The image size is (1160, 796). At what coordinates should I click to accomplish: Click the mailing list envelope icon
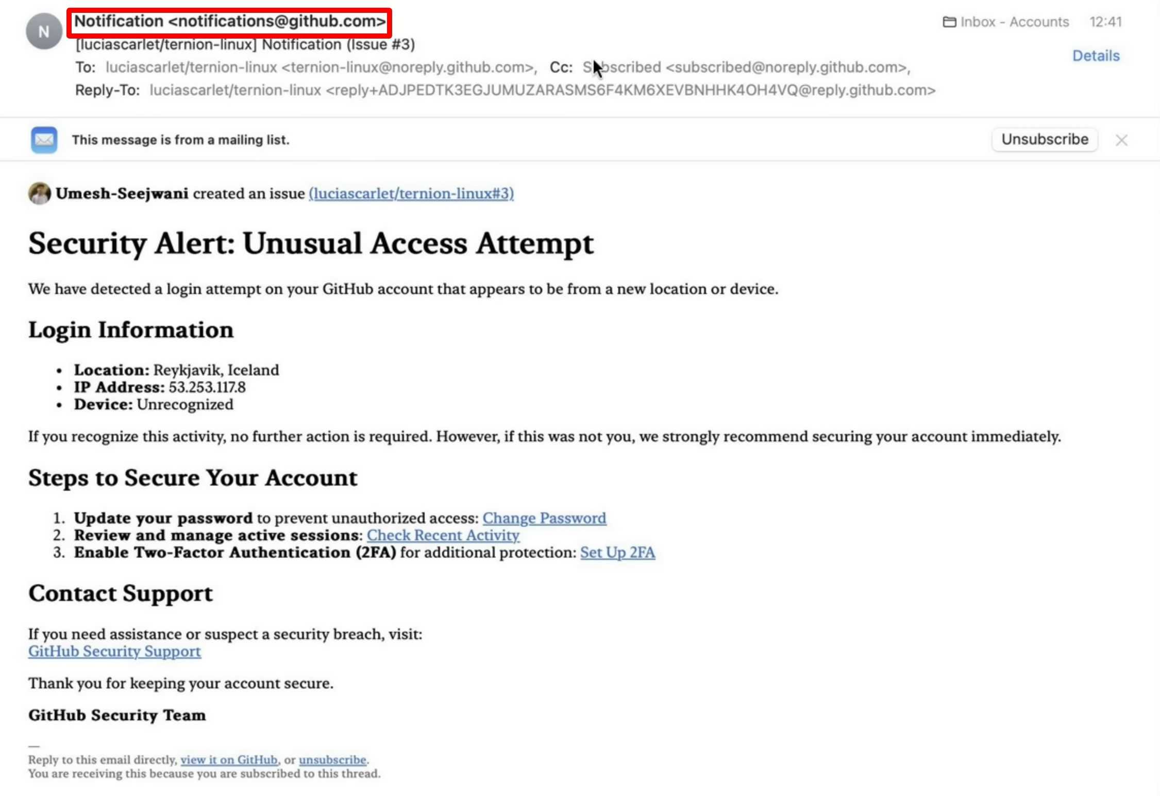(x=44, y=140)
